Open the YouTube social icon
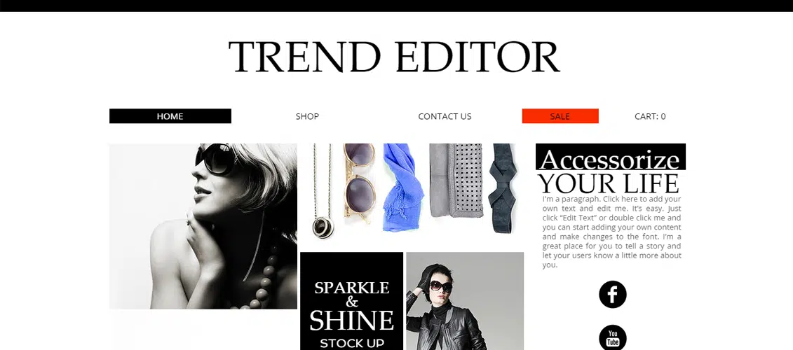The height and width of the screenshot is (350, 793). [612, 337]
